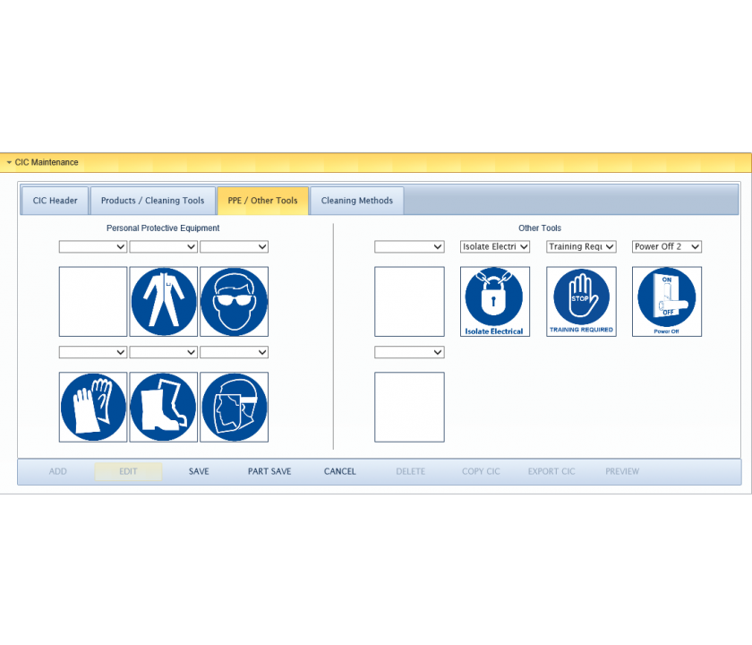Collapse the CIC Maintenance panel

(x=9, y=163)
